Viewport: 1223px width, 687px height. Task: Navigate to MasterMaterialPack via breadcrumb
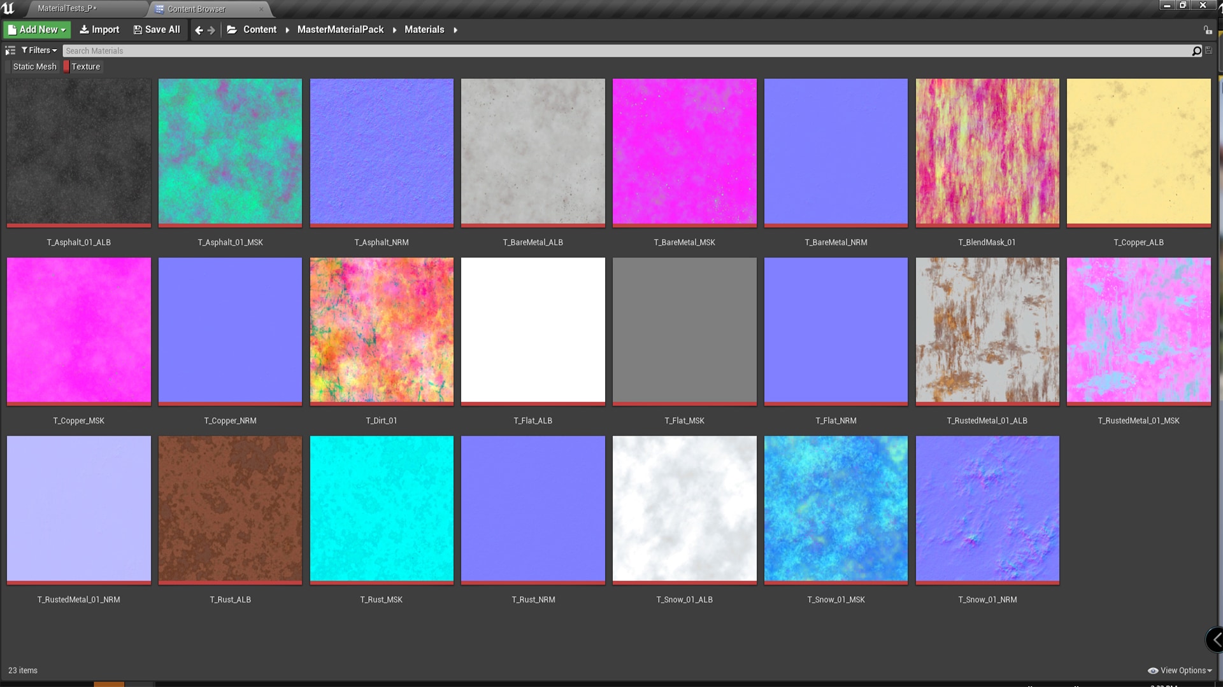click(x=341, y=29)
